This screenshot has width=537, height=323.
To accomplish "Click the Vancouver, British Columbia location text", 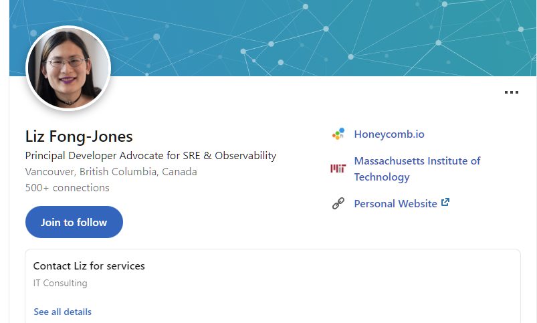I will click(111, 172).
